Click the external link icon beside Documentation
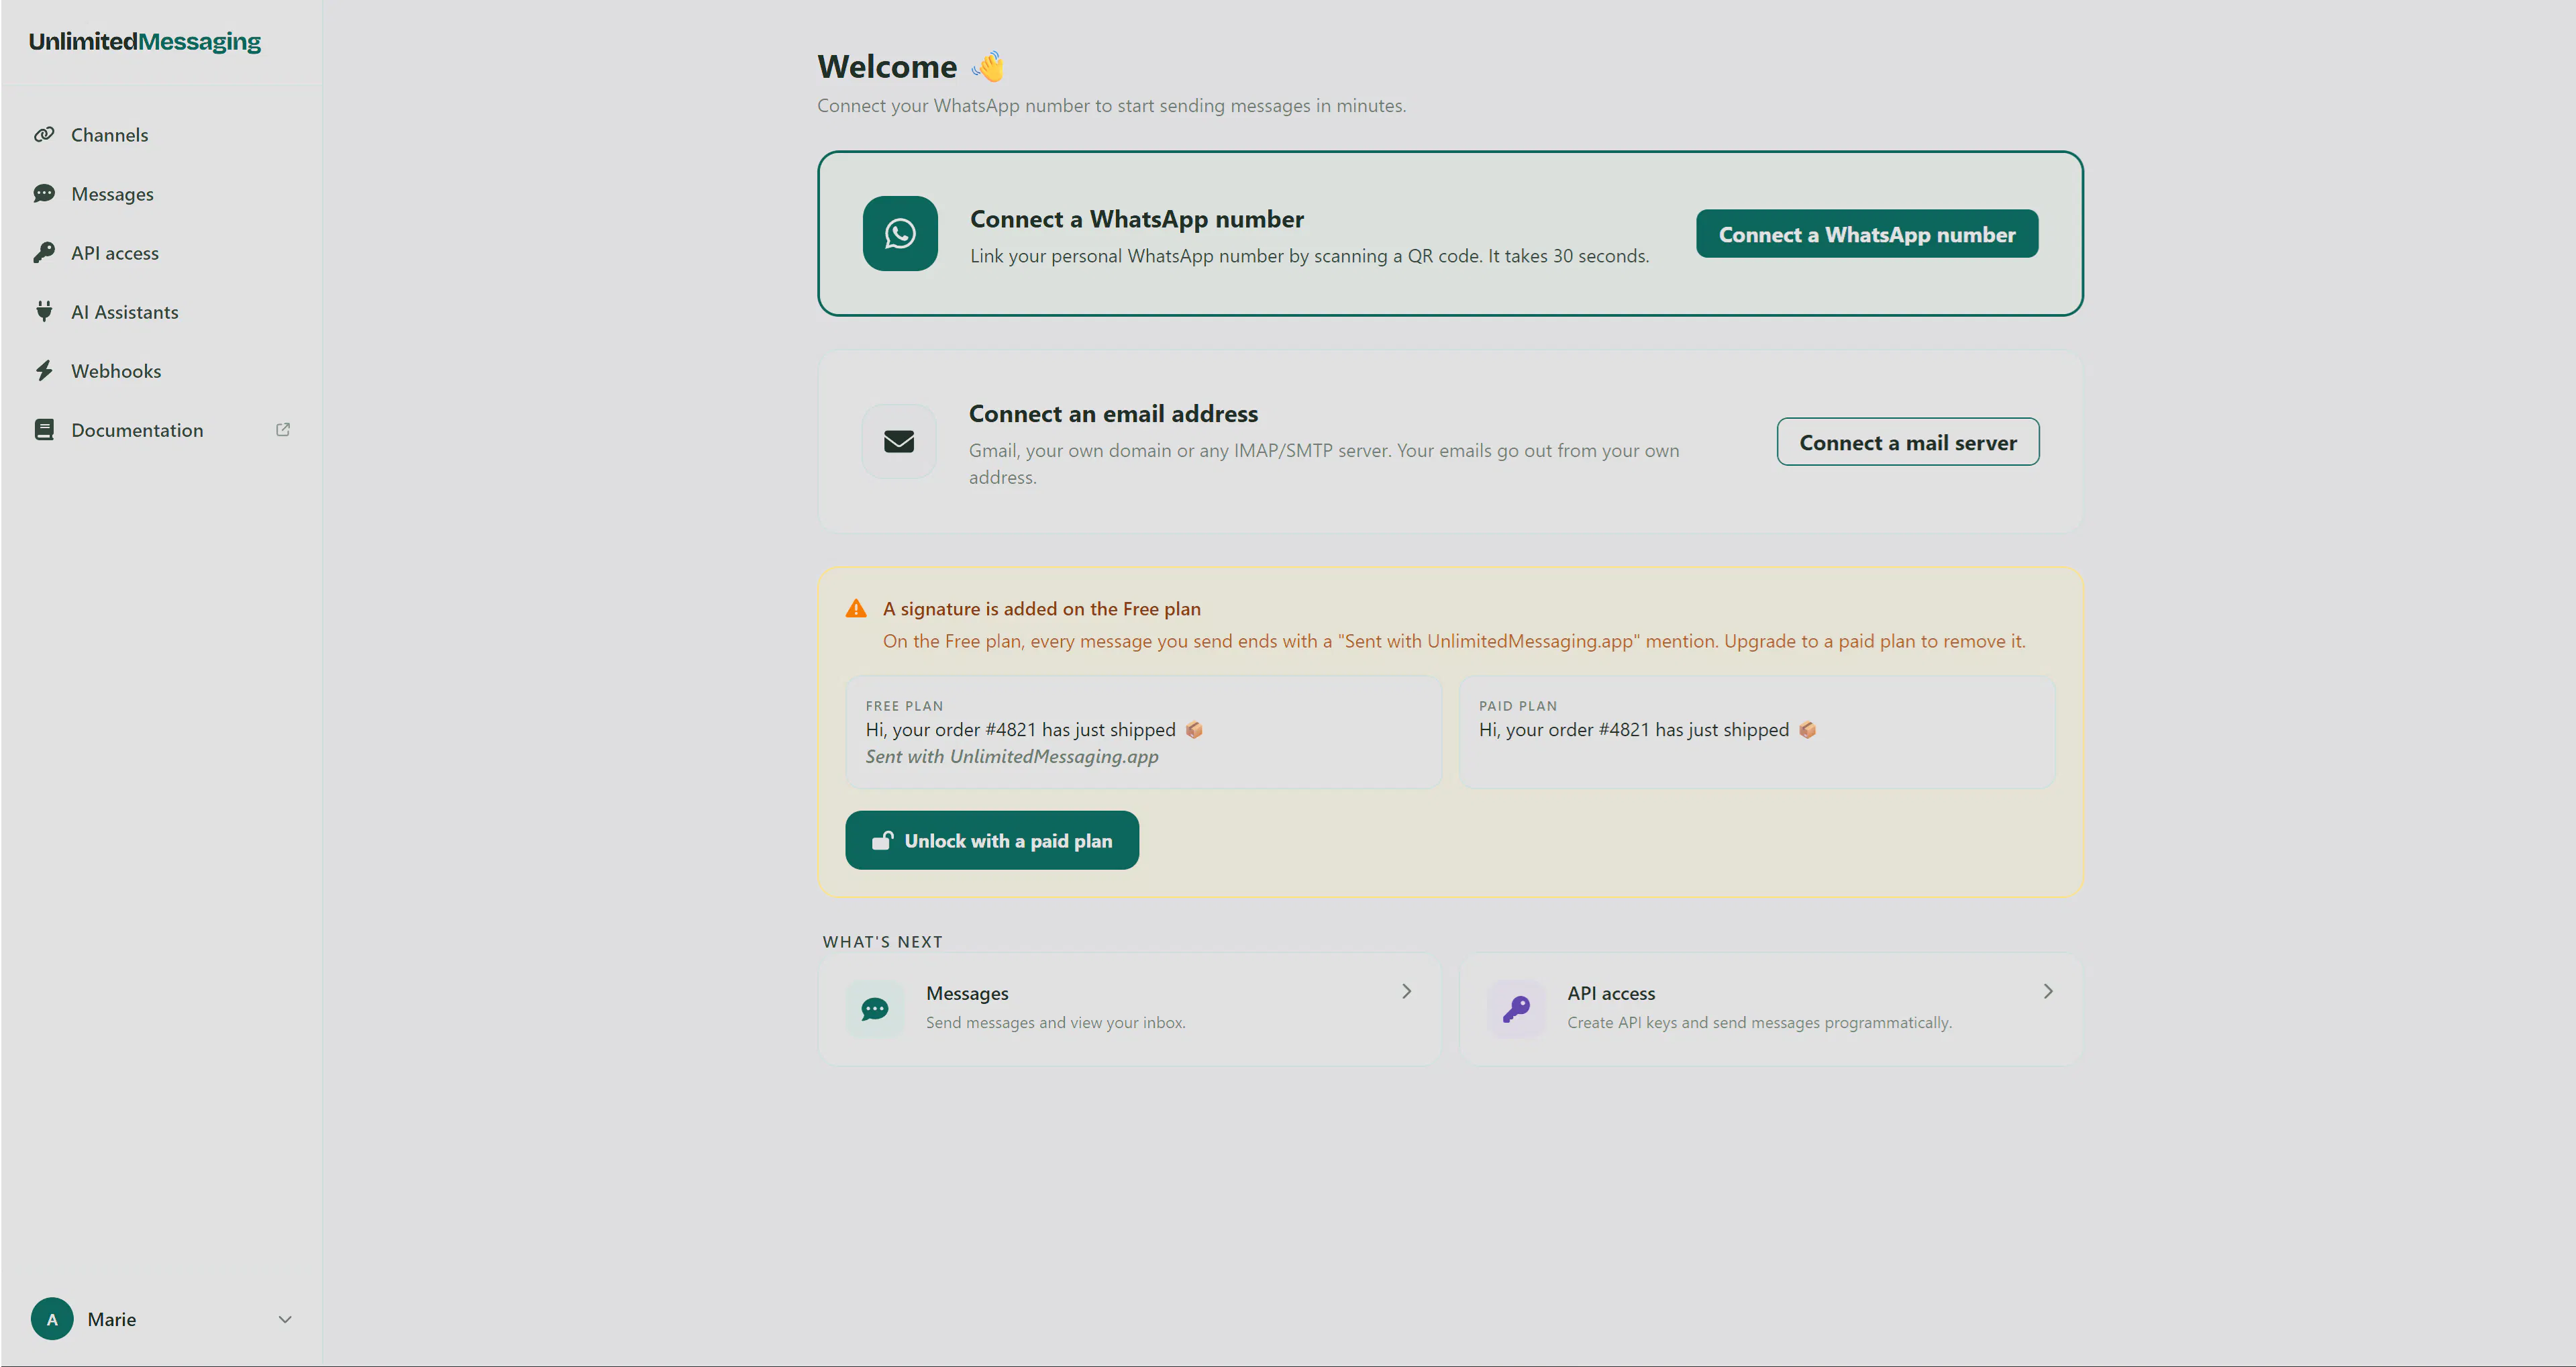Screen dimensions: 2576x1367 [x=283, y=429]
